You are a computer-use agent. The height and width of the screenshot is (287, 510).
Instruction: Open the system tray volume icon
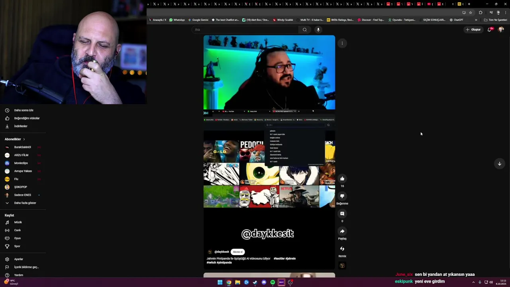pos(491,282)
